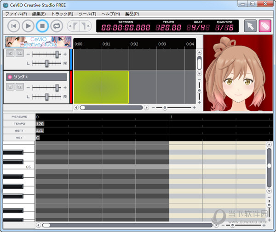Click the timeline horizontal zoom-in plus icon
Image resolution: width=276 pixels, height=232 pixels.
tap(194, 107)
